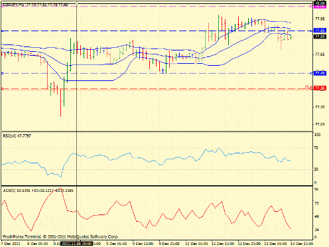Screen dimensions: 329x247
Task: Select the black 77.80 current price label
Action: pos(320,37)
